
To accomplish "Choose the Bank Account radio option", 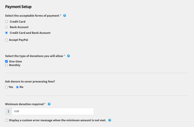I will pos(6,27).
